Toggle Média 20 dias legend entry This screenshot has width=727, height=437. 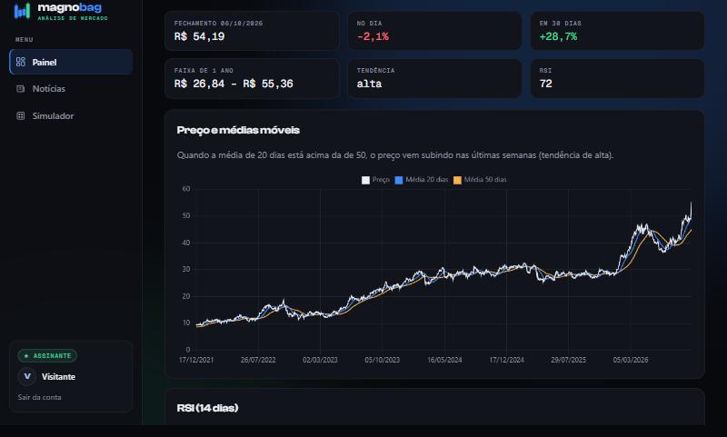[x=422, y=180]
